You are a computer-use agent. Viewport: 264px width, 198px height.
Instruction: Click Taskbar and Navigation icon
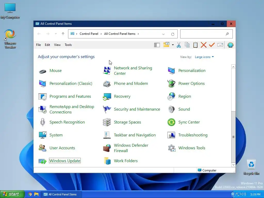click(107, 135)
